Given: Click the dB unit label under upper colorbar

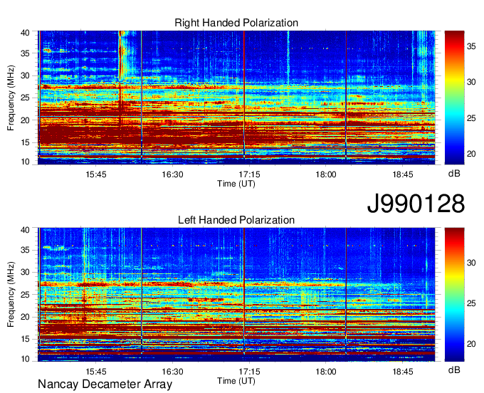Looking at the screenshot, I should pyautogui.click(x=454, y=174).
